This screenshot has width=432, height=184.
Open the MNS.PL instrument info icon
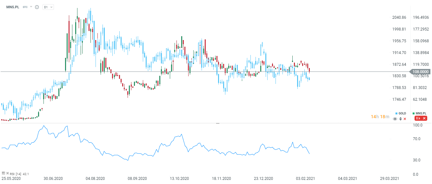pos(37,7)
